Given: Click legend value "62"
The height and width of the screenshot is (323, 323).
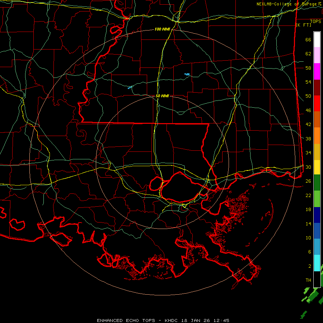Looking at the screenshot, I should [308, 54].
